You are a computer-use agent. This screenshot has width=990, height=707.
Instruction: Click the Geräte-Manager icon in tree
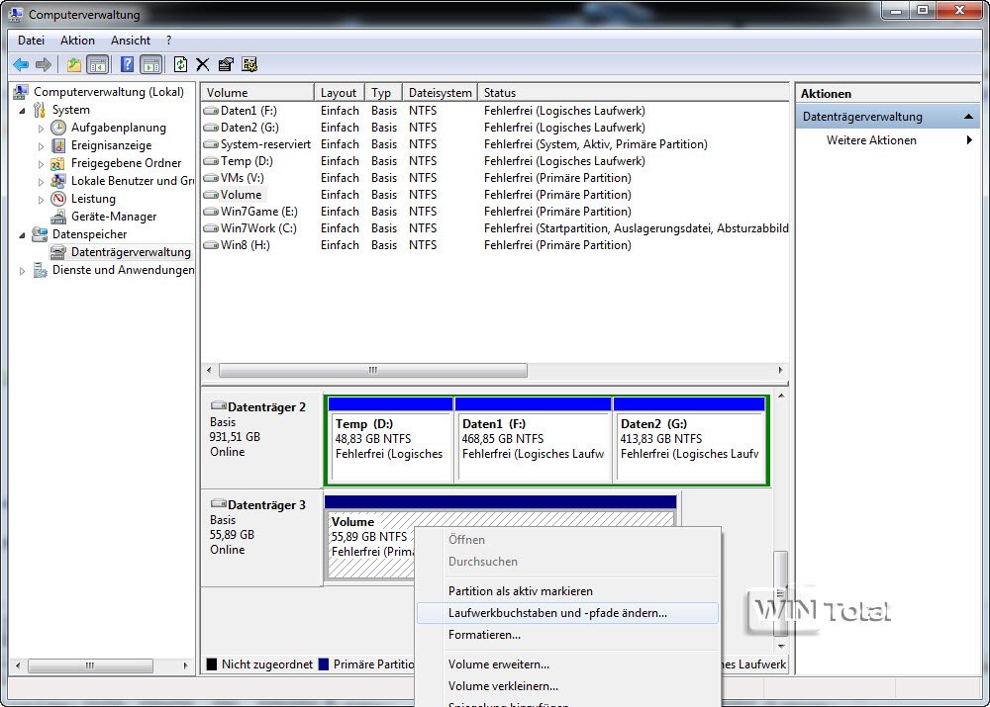(x=59, y=217)
